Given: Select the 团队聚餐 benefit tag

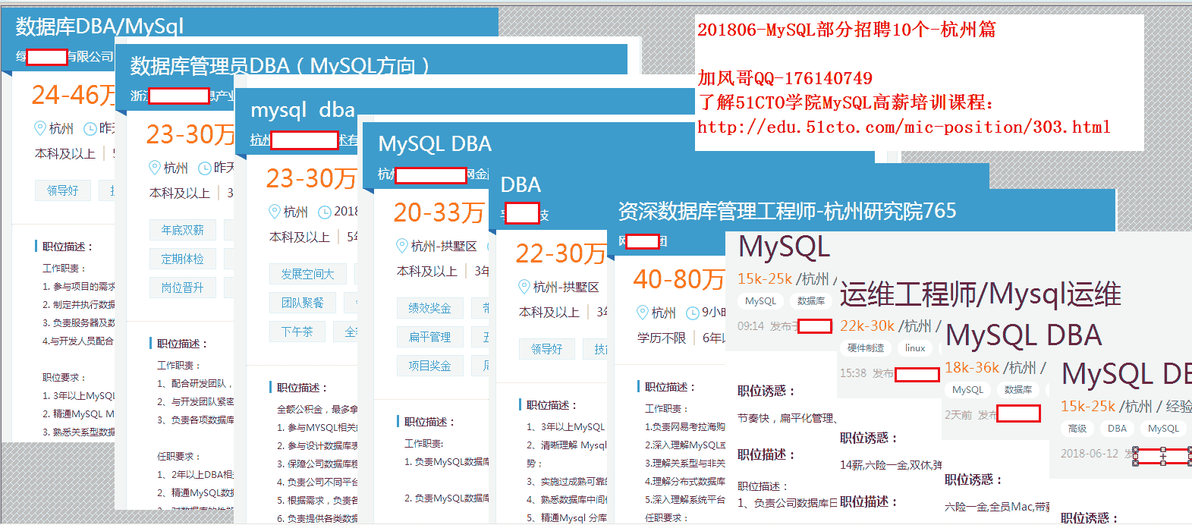Looking at the screenshot, I should [302, 303].
